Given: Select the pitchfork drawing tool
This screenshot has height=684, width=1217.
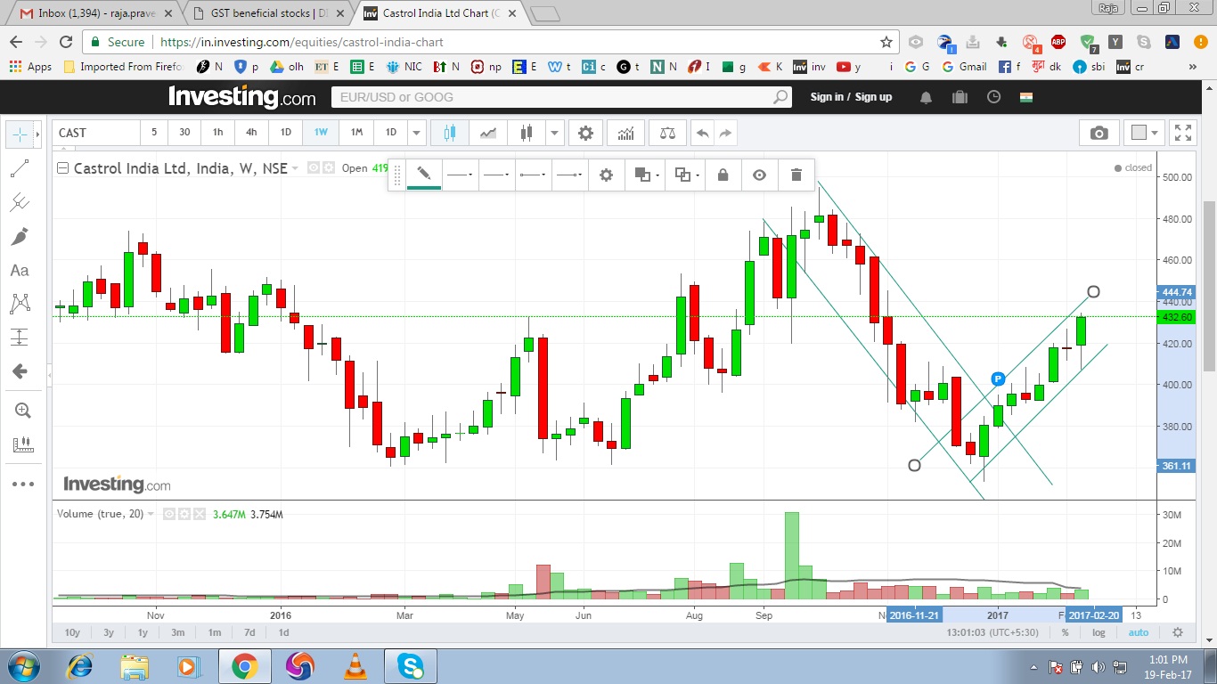Looking at the screenshot, I should pos(20,202).
